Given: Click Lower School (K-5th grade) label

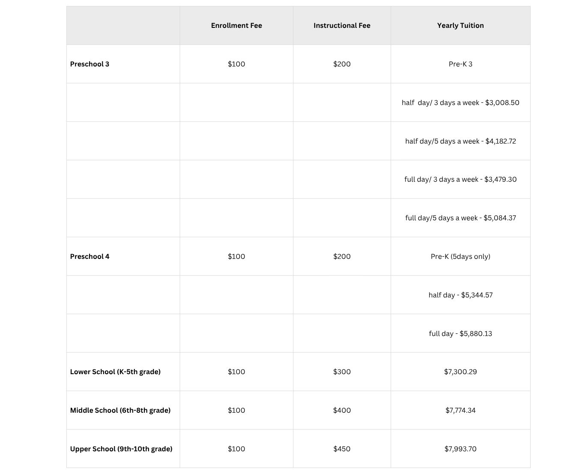Looking at the screenshot, I should click(x=115, y=372).
